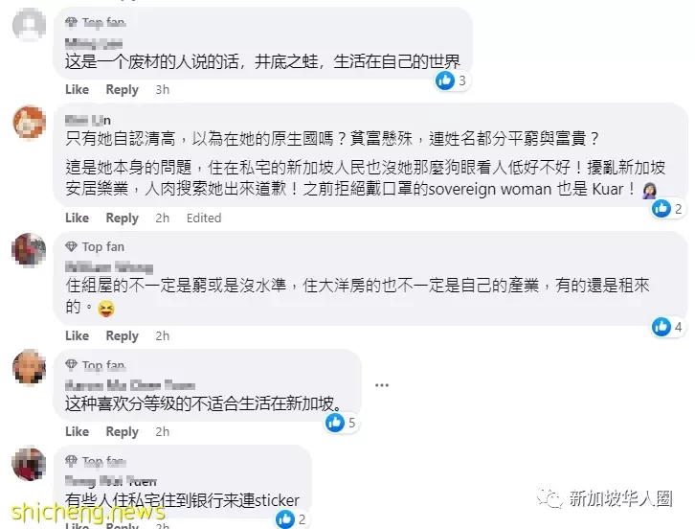Reply to the sovereign woman comment
The image size is (695, 529).
123,218
